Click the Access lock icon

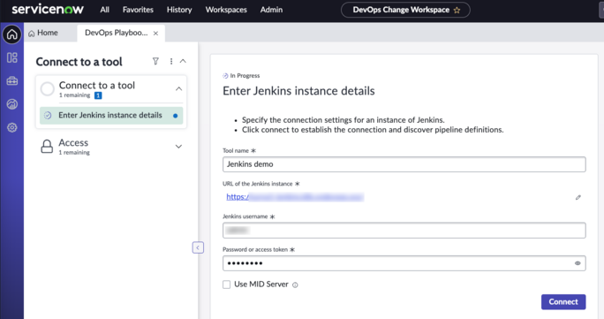[47, 147]
